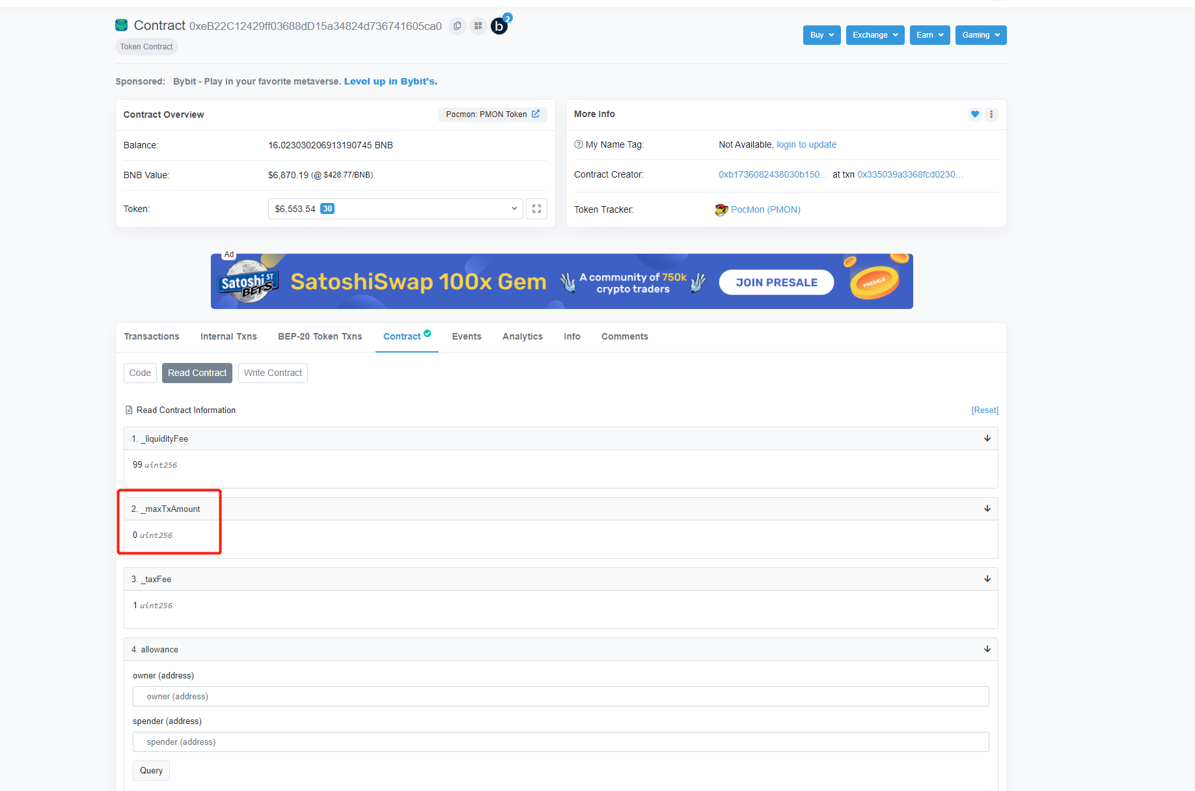
Task: Click the heart icon in More Info
Action: pos(974,114)
